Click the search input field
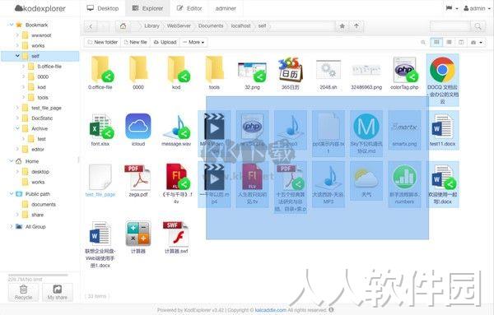This screenshot has width=494, height=315. tap(450, 26)
